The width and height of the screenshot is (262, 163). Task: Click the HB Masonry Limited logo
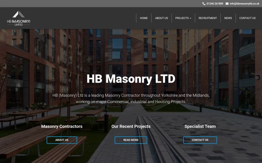(x=19, y=18)
